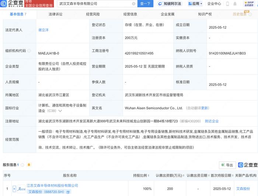Select organization code MAEJU41B-0
Image resolution: width=258 pixels, height=196 pixels.
(x=49, y=53)
